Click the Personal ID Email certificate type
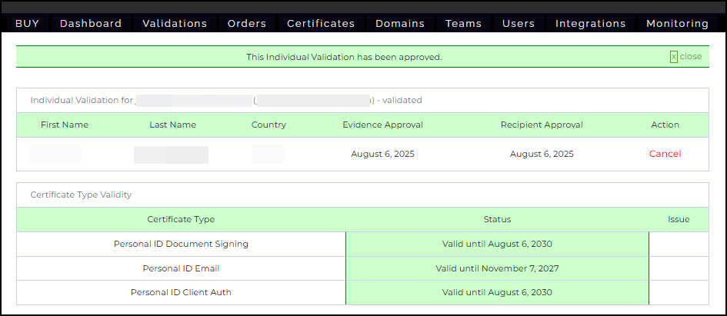The width and height of the screenshot is (727, 316). (x=181, y=268)
